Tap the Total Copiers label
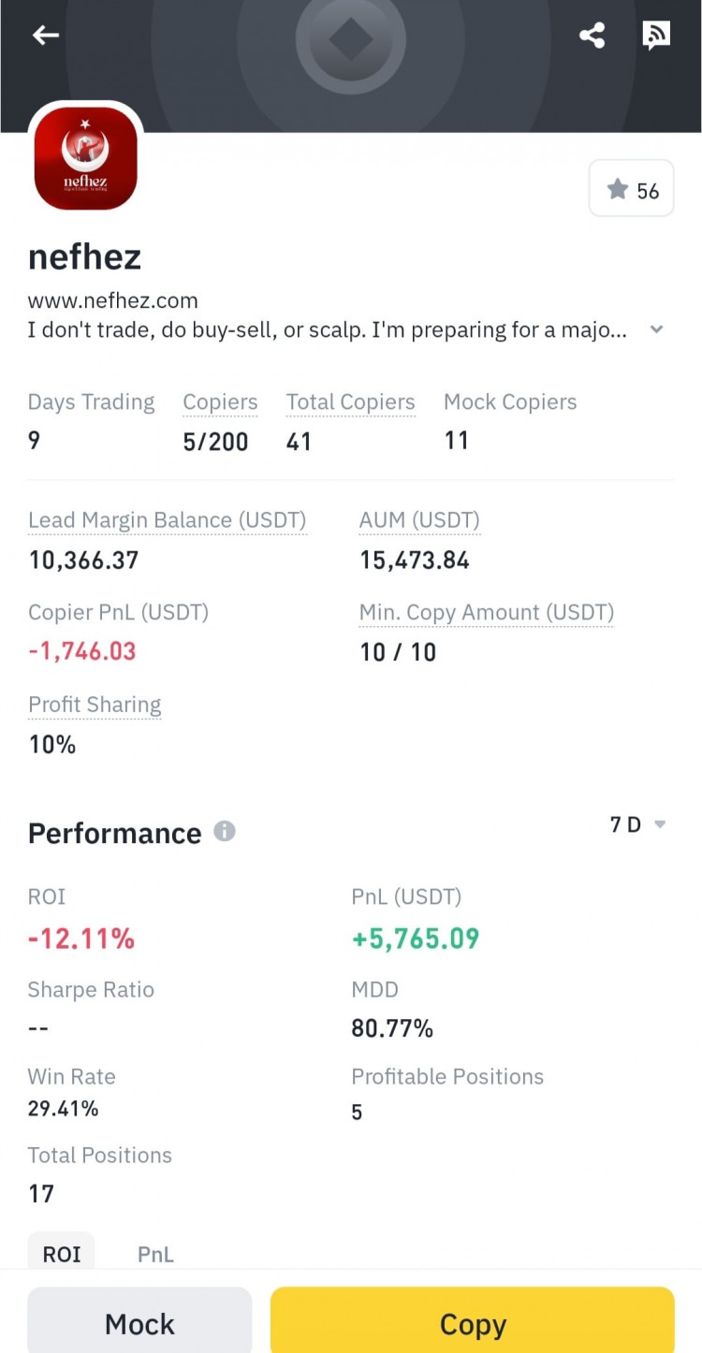 coord(350,402)
